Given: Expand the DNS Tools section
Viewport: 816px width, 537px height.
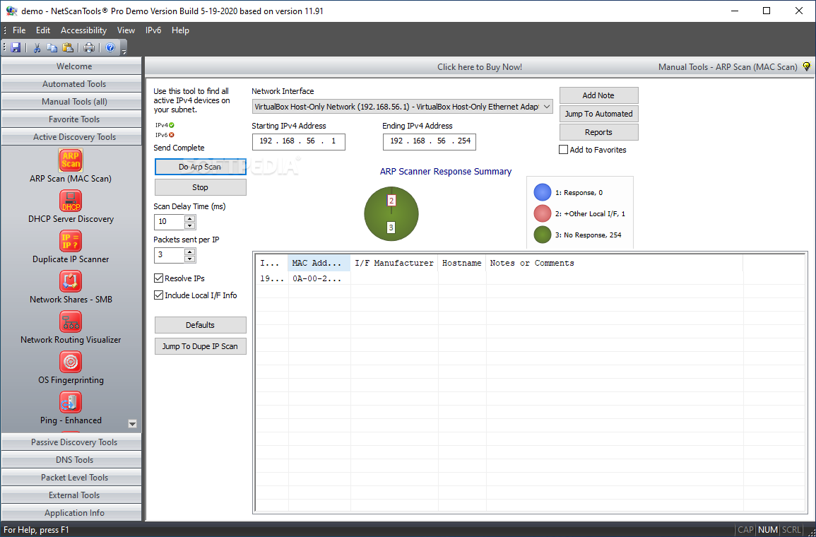Looking at the screenshot, I should point(71,459).
